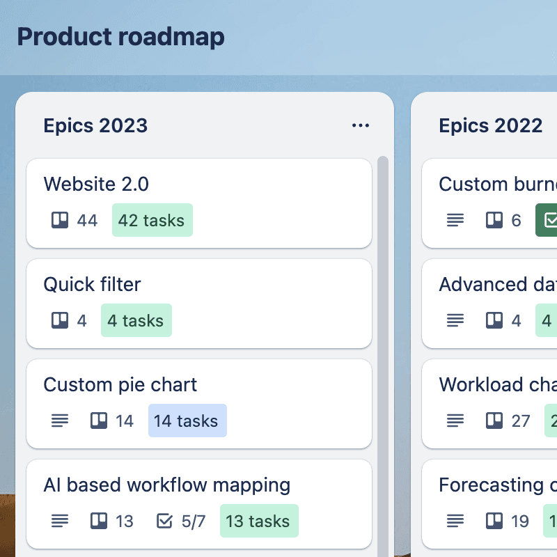Click board icon on Custom pie chart card
The width and height of the screenshot is (557, 557).
click(x=99, y=421)
